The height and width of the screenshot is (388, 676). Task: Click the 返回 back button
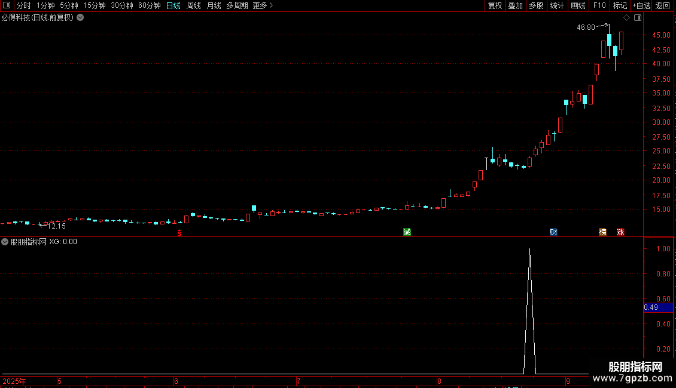point(663,5)
